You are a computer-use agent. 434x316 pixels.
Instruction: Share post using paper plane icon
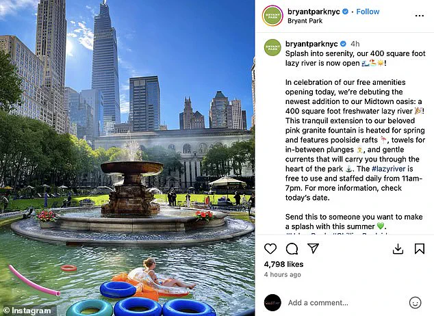(x=314, y=248)
